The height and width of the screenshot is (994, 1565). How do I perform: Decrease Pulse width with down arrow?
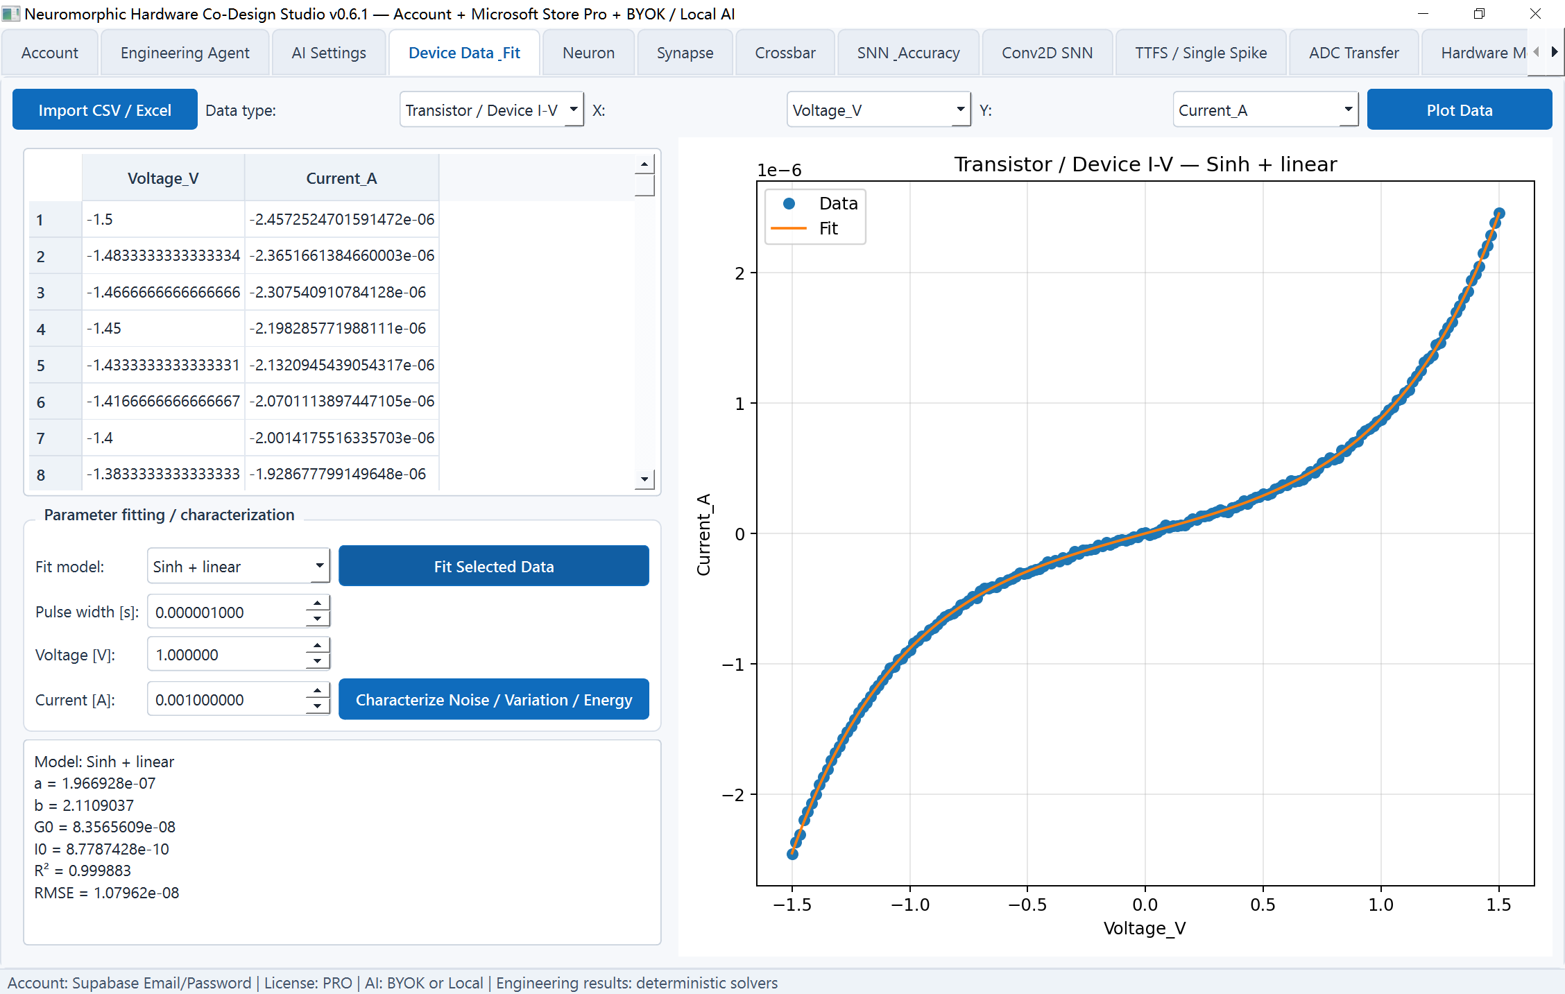[317, 619]
